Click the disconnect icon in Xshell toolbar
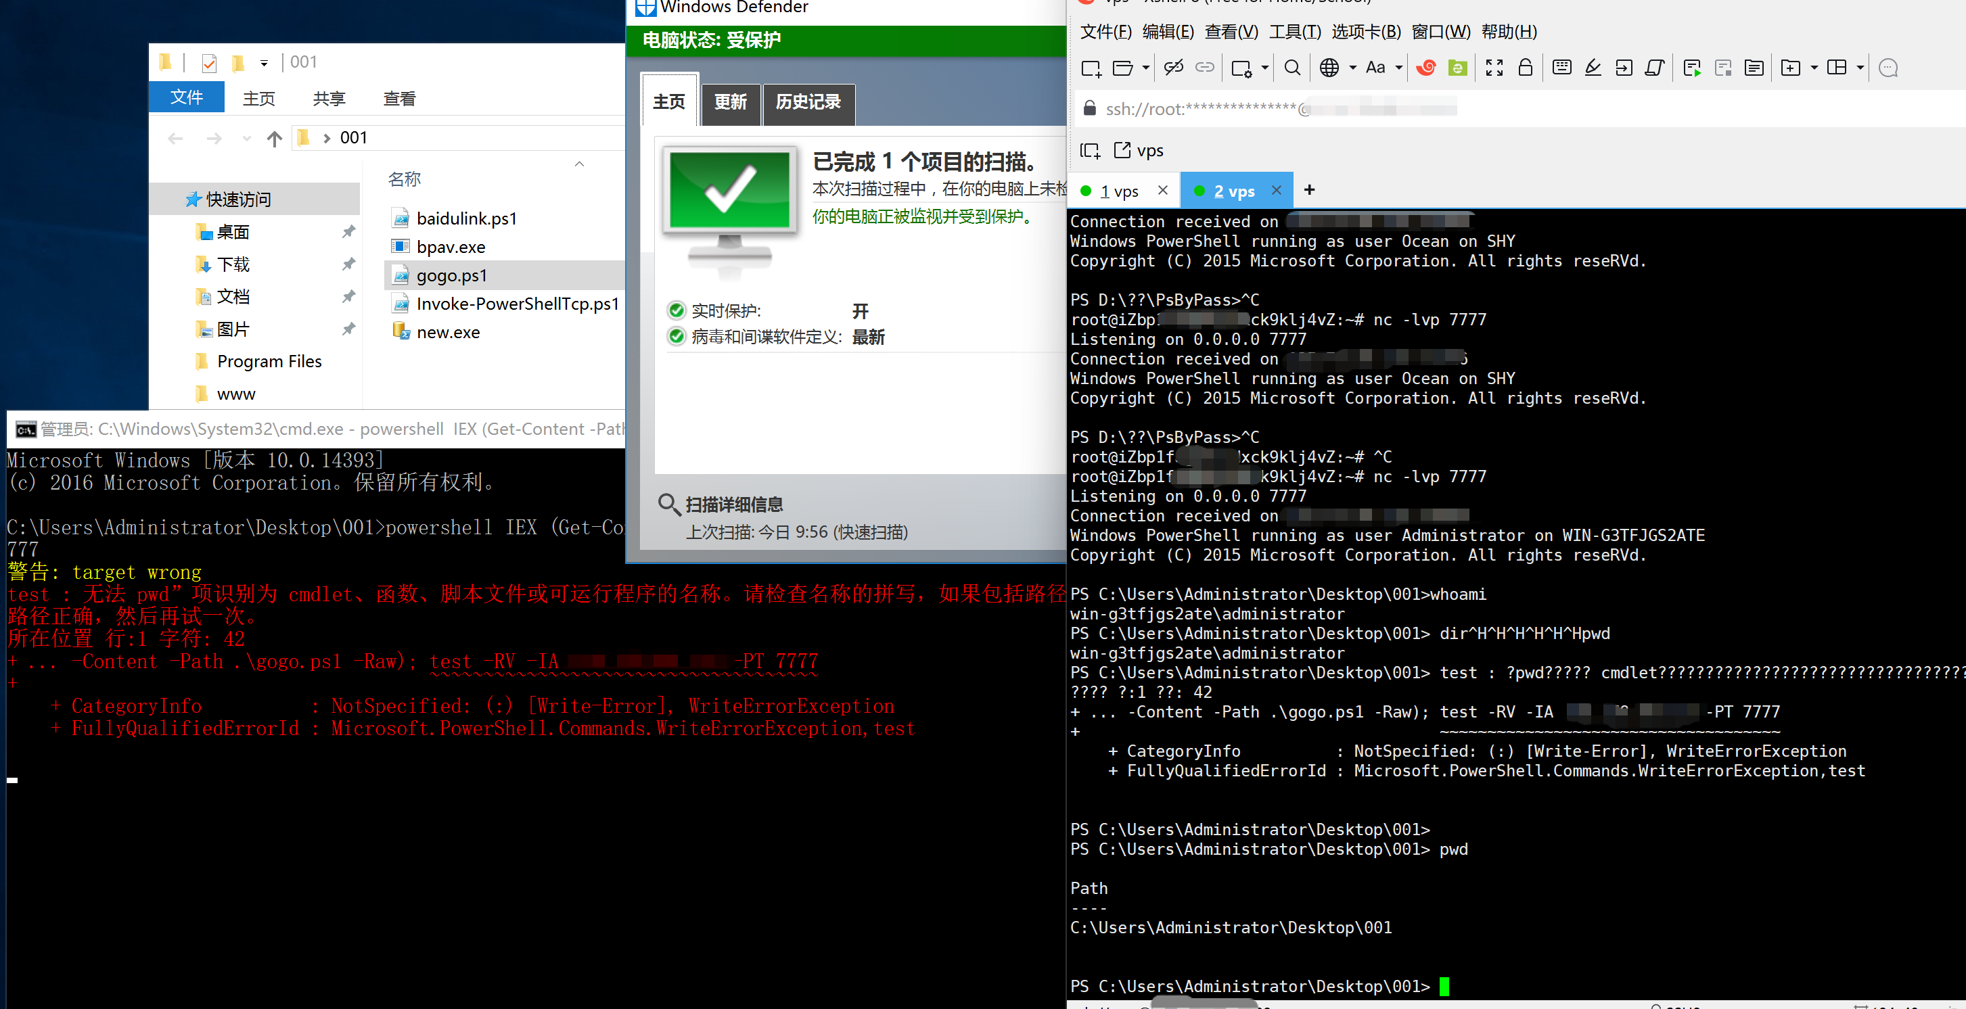Screen dimensions: 1966x1009 tap(1173, 68)
